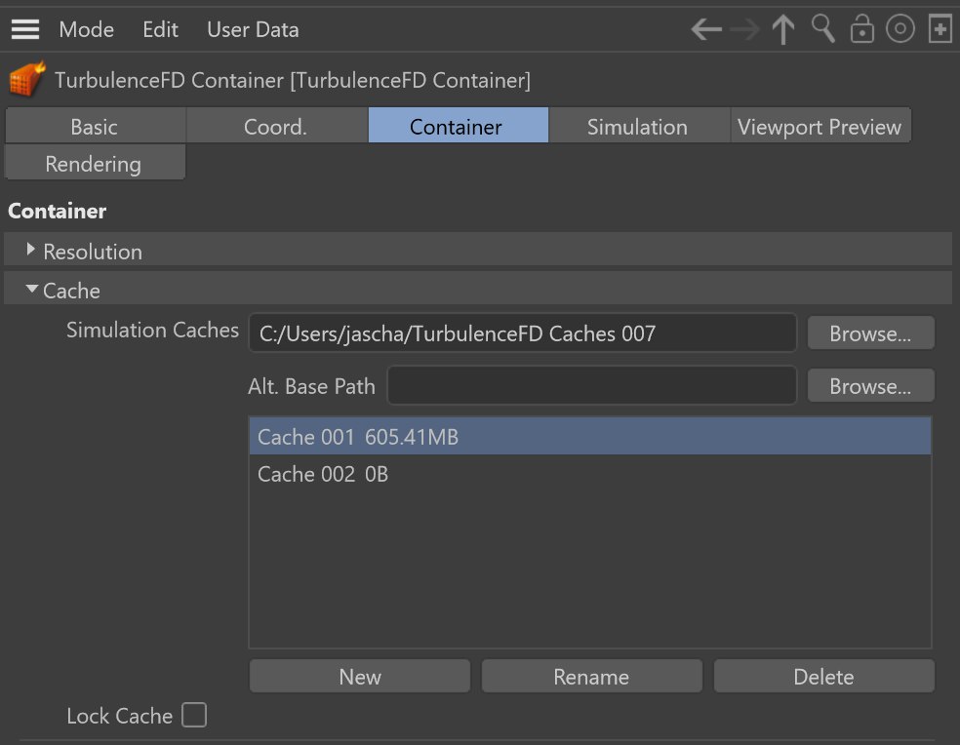This screenshot has width=960, height=745.
Task: Click the New cache button
Action: pos(359,676)
